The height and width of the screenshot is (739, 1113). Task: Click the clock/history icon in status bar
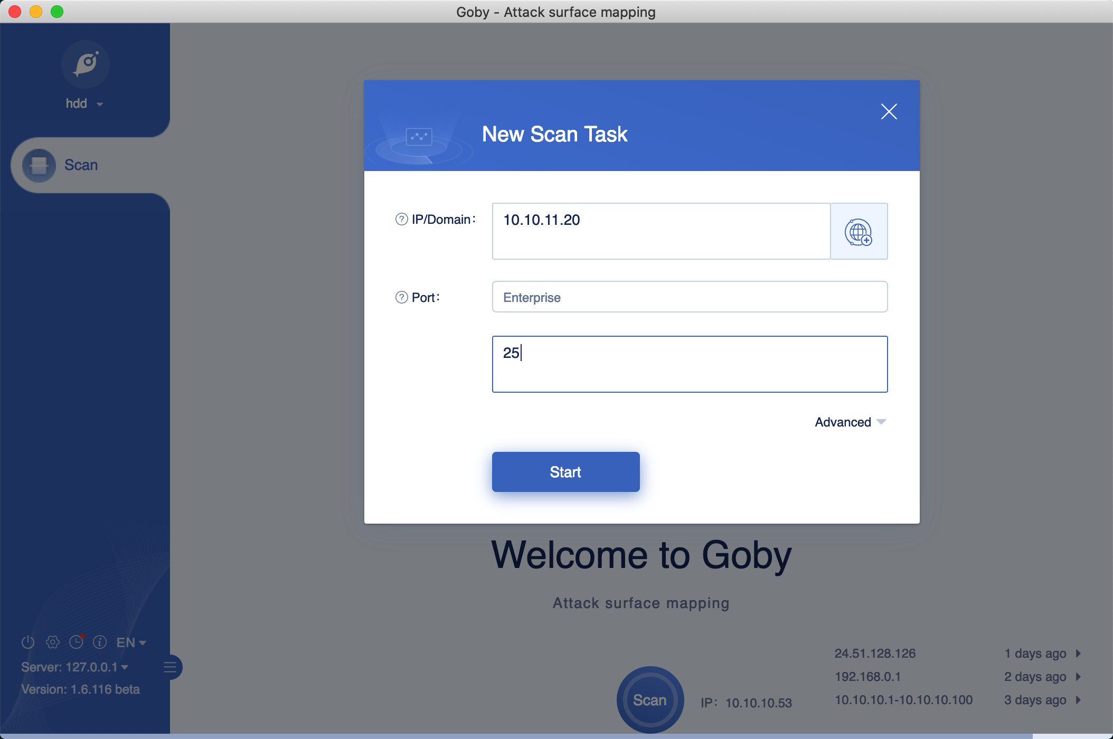tap(76, 642)
